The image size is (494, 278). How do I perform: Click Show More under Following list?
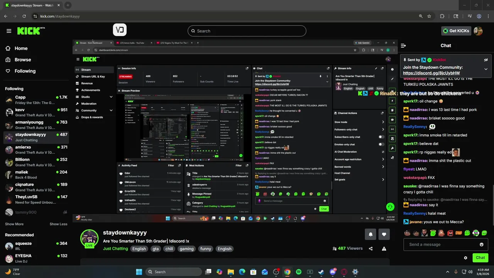coord(14,224)
